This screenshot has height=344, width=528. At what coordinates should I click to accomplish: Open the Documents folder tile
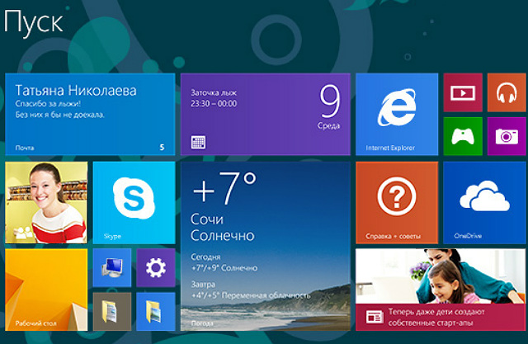112,312
